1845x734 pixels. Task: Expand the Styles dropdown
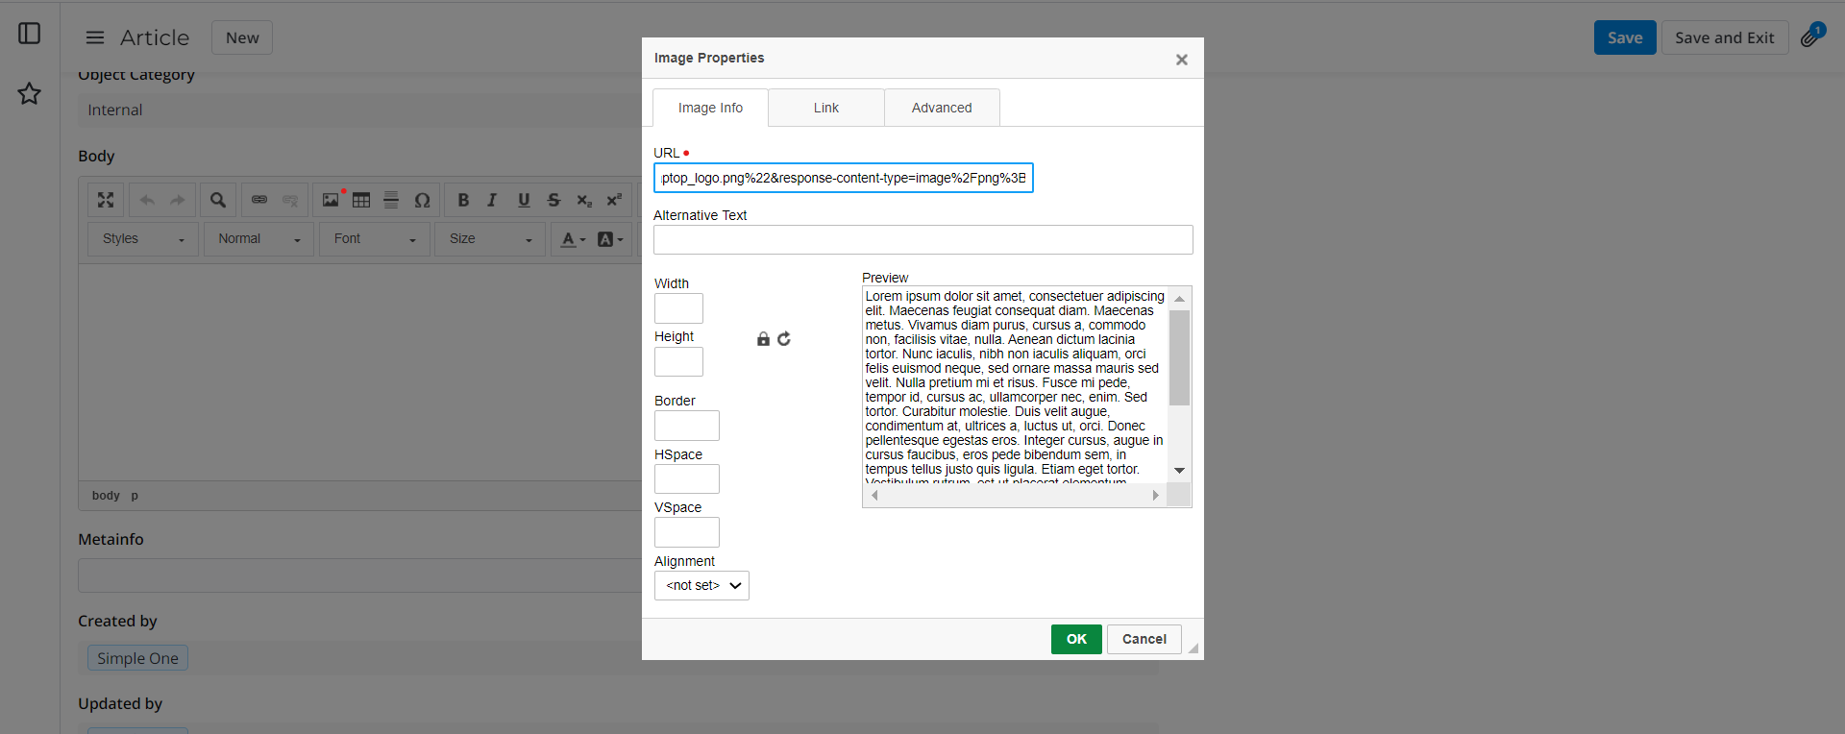[143, 239]
